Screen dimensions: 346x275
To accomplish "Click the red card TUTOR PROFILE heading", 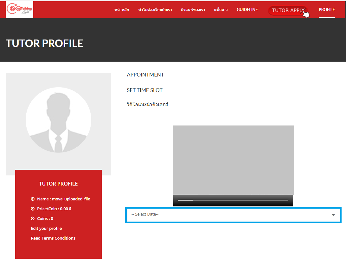I will point(59,184).
